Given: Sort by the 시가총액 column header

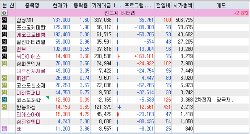Looking at the screenshot, I should pos(183,6).
